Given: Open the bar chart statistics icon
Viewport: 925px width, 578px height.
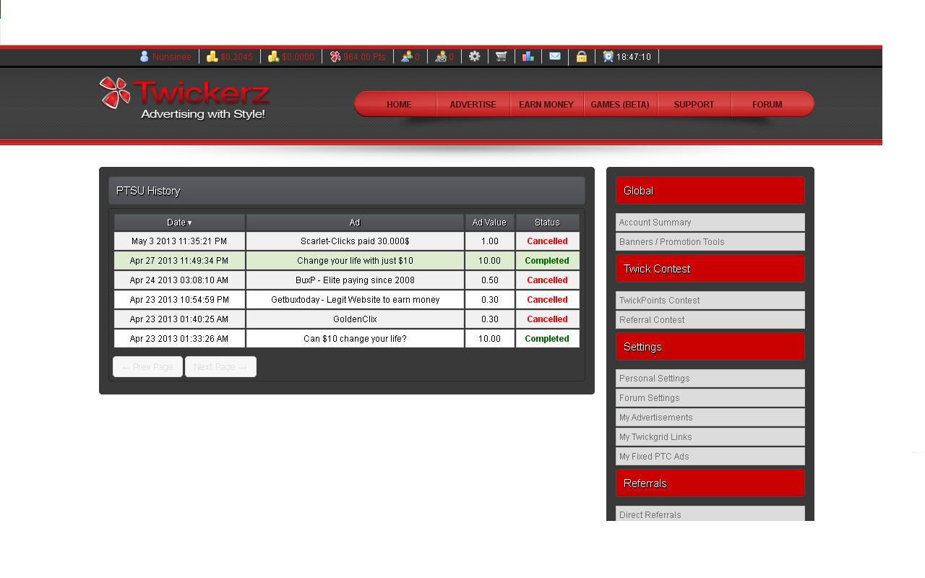Looking at the screenshot, I should [x=528, y=56].
